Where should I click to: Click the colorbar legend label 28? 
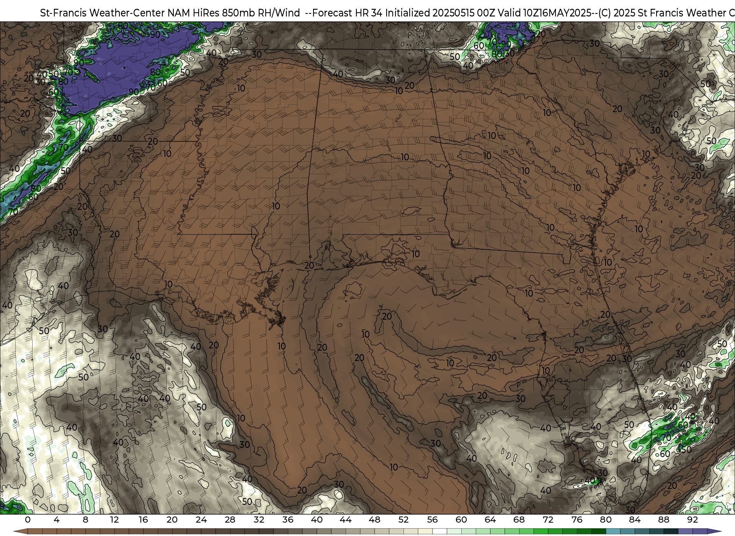230,520
